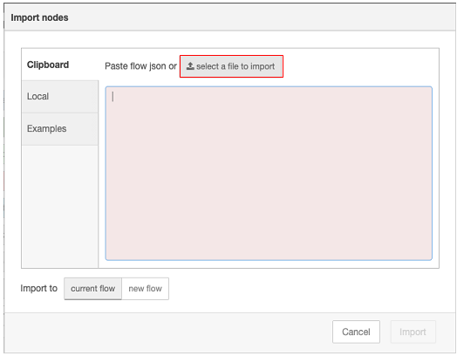
Task: Click the text cursor in the JSON box
Action: 113,97
